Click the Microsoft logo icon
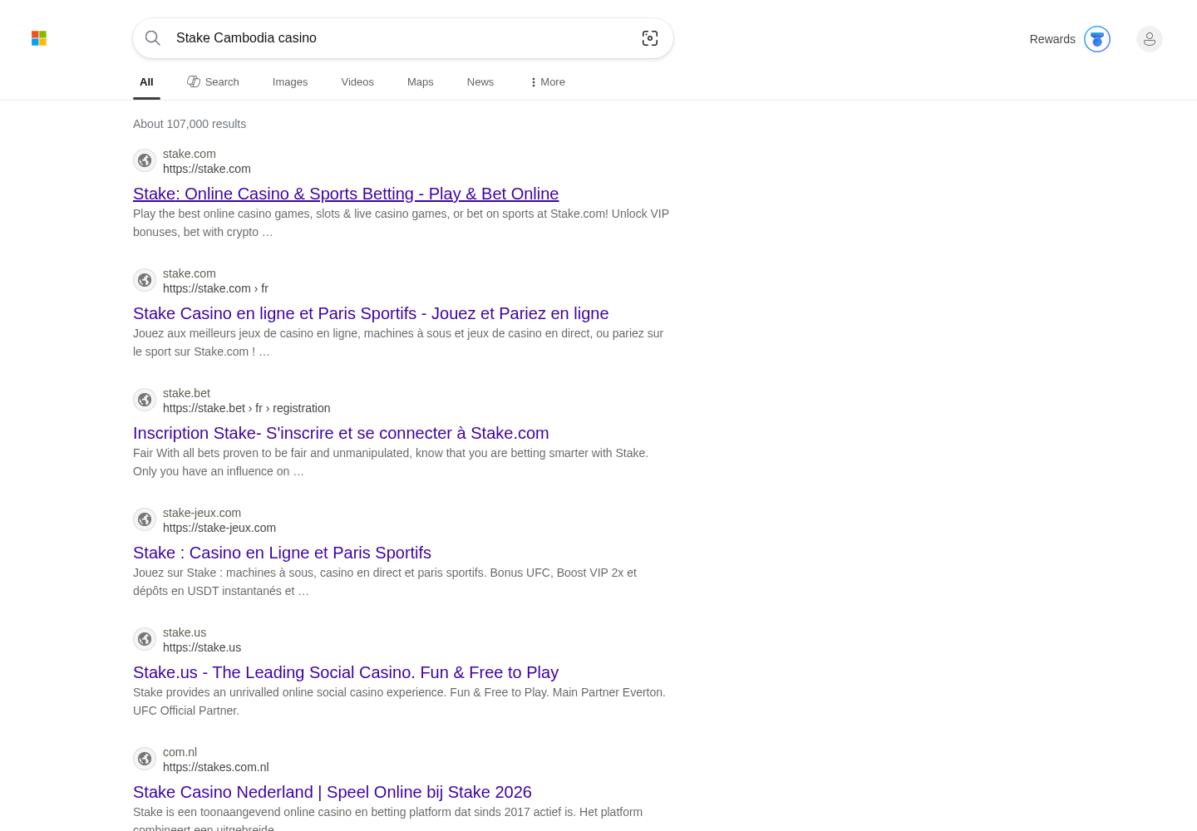This screenshot has width=1197, height=831. 39,38
